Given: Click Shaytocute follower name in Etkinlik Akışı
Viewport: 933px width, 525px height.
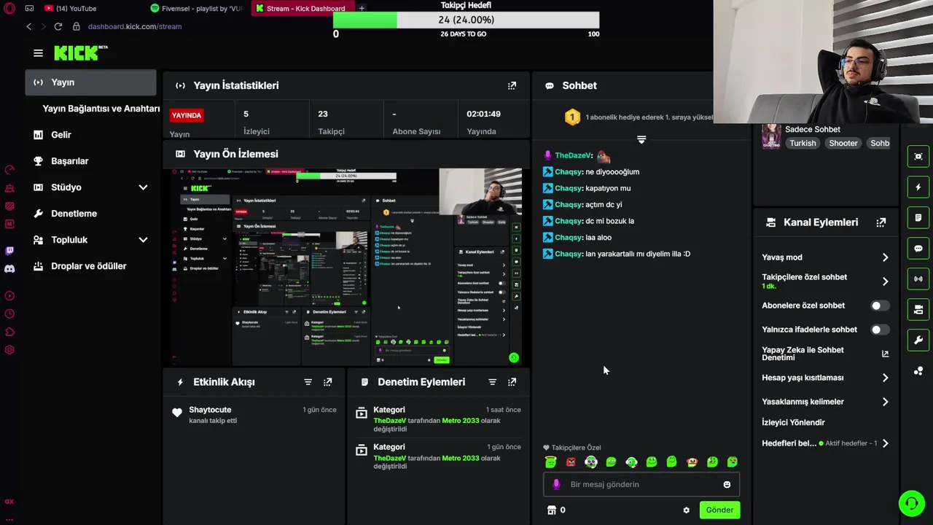Looking at the screenshot, I should tap(210, 410).
